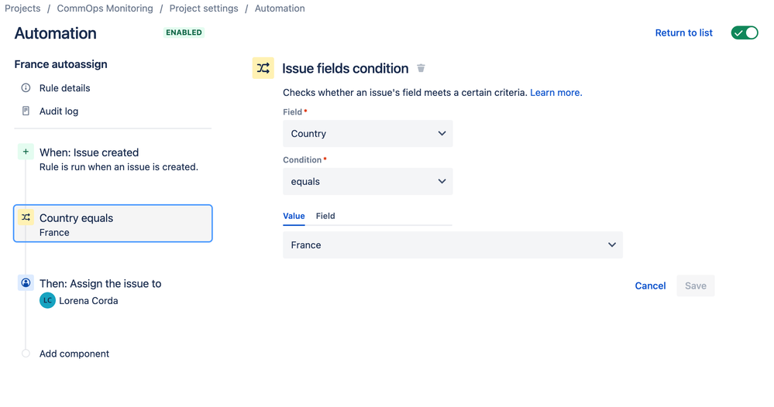
Task: Click the Add component circle marker
Action: 26,354
